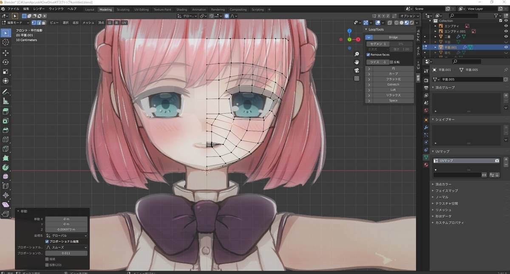Enable edge select mode
510x274 pixels.
(x=40, y=22)
